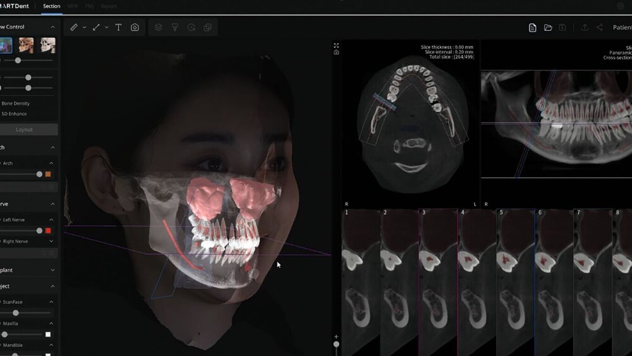The width and height of the screenshot is (632, 356).
Task: Click the Layout button
Action: pos(25,130)
